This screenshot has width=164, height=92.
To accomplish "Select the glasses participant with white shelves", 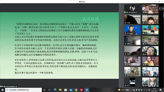I will (x=150, y=19).
